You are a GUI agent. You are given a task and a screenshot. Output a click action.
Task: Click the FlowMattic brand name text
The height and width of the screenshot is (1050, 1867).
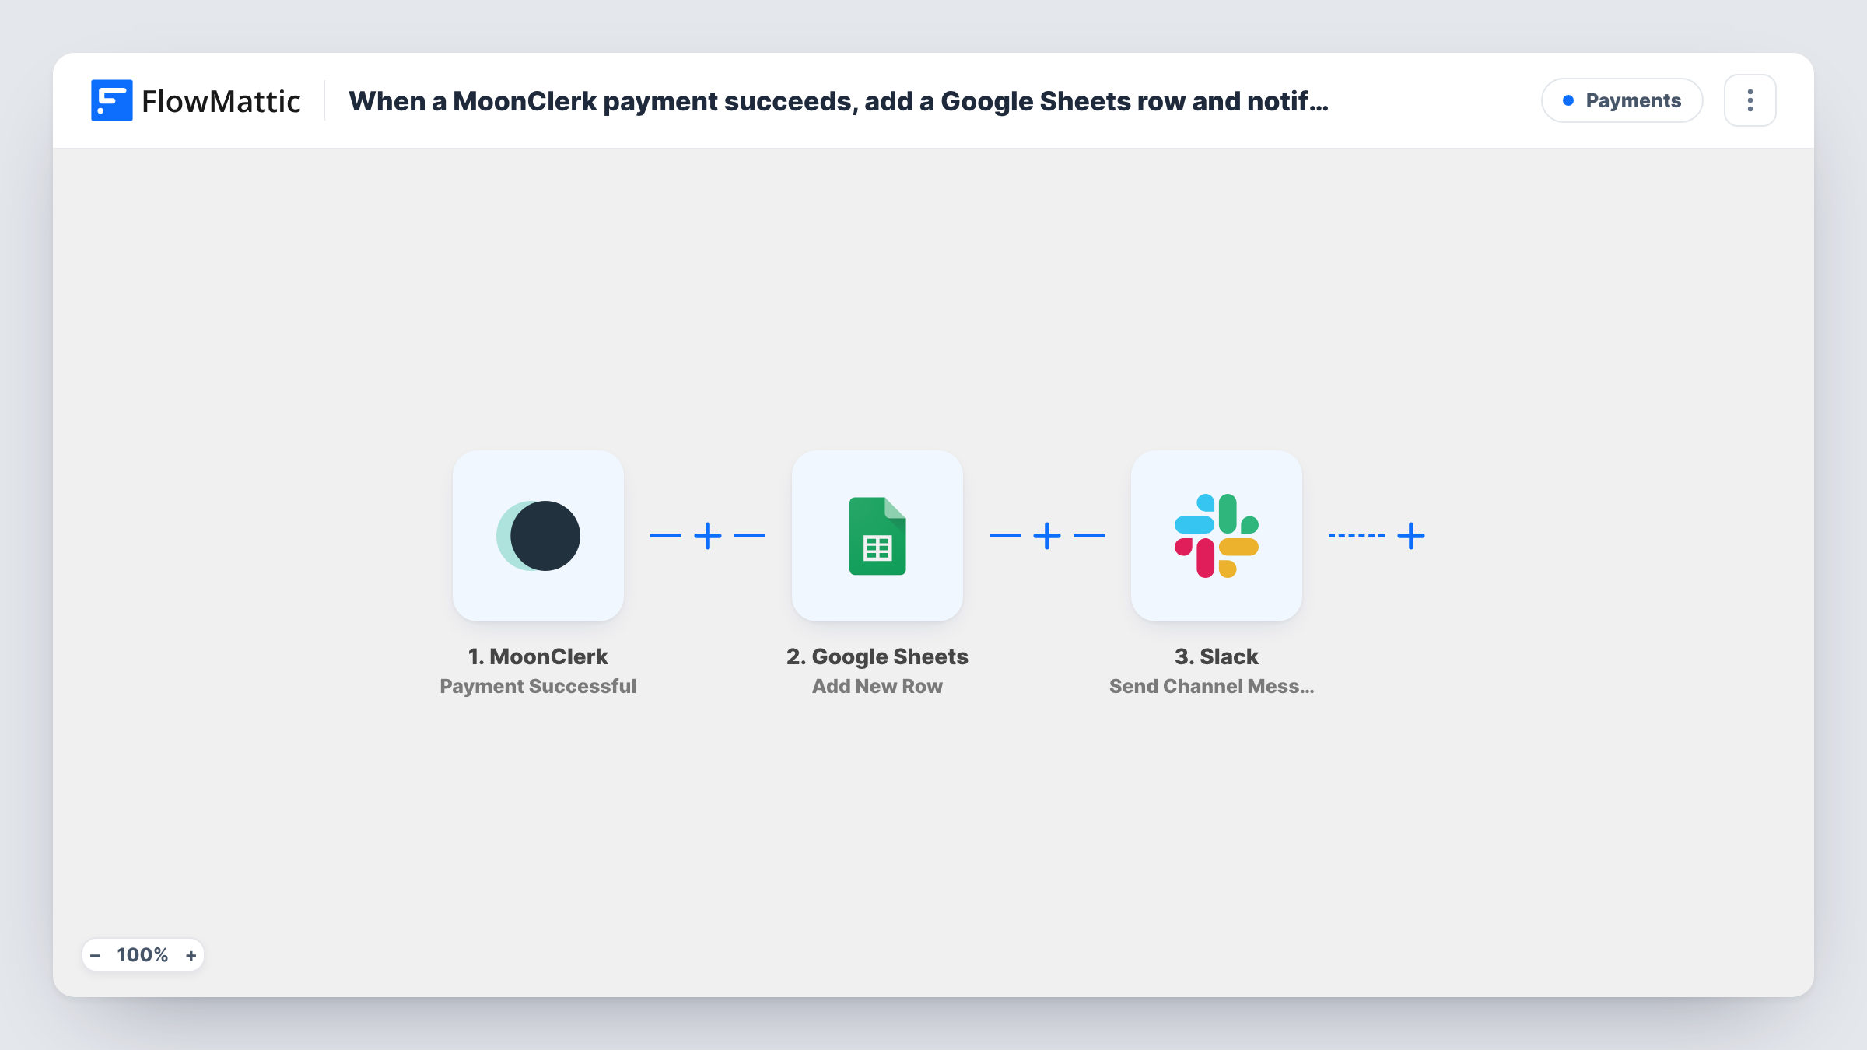pyautogui.click(x=221, y=101)
